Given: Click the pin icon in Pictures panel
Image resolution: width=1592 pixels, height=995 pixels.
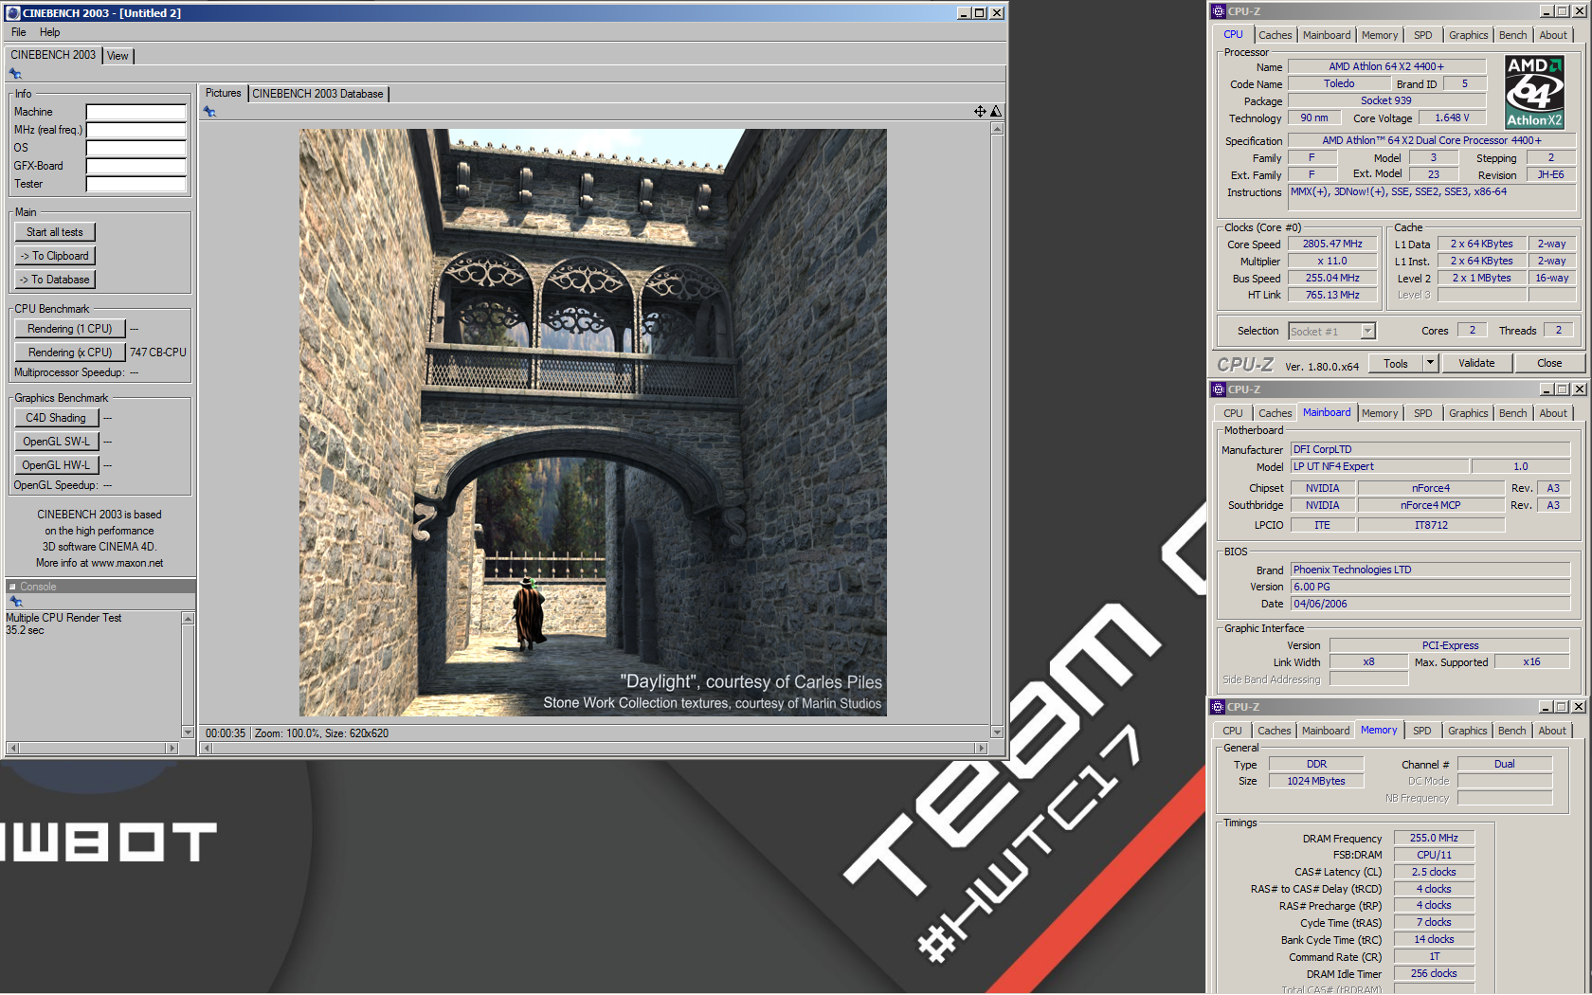Looking at the screenshot, I should [209, 112].
